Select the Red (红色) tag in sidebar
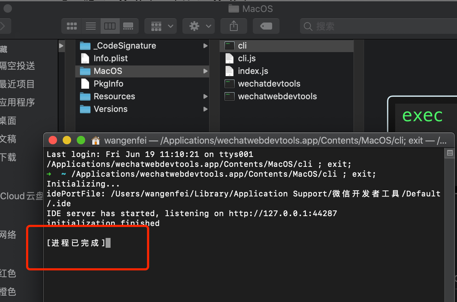 pos(8,273)
